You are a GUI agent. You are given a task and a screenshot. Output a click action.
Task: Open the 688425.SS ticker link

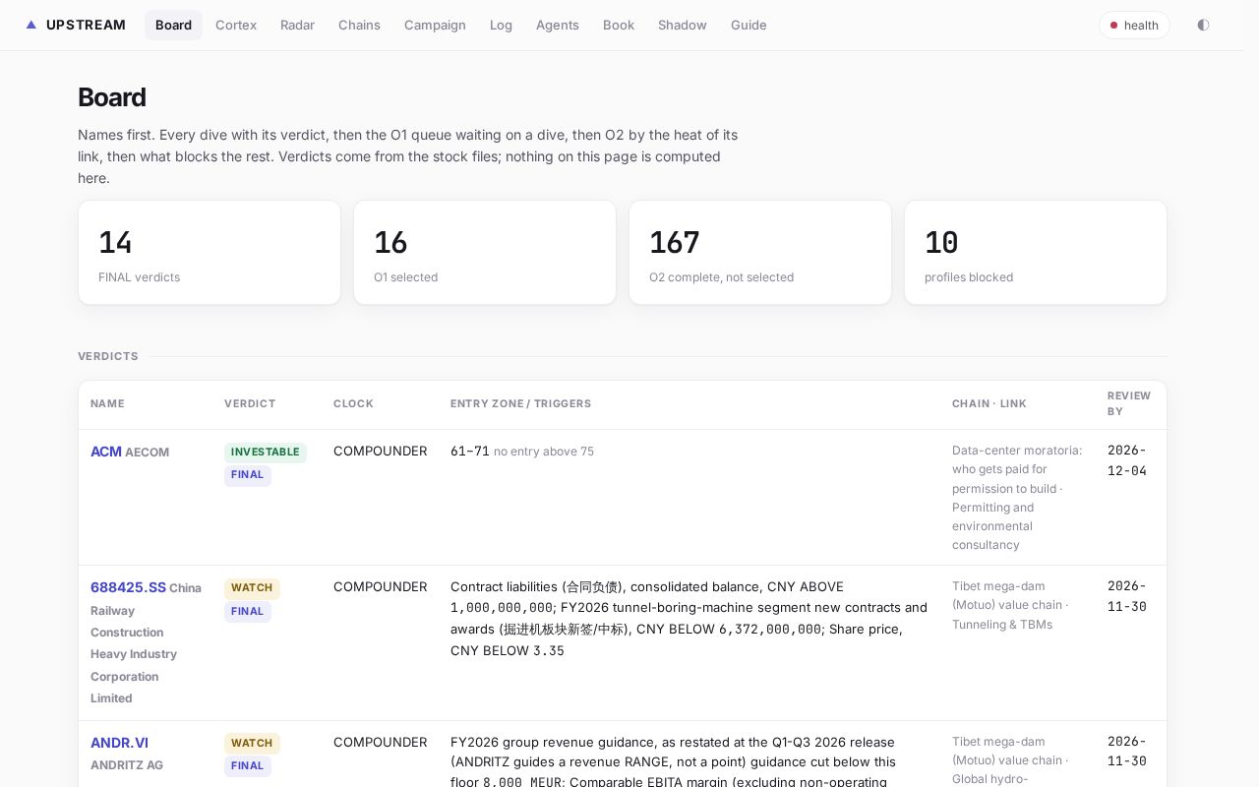pyautogui.click(x=128, y=587)
